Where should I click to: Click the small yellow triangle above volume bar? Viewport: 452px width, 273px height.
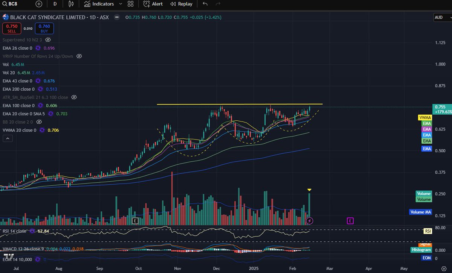click(x=309, y=190)
